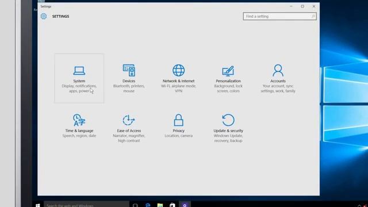Click 'Location, camera' description
Screen dimensions: 368x207
(x=179, y=136)
